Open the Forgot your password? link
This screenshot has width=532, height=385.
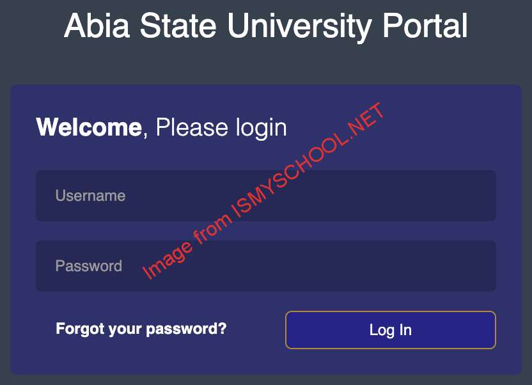[141, 329]
